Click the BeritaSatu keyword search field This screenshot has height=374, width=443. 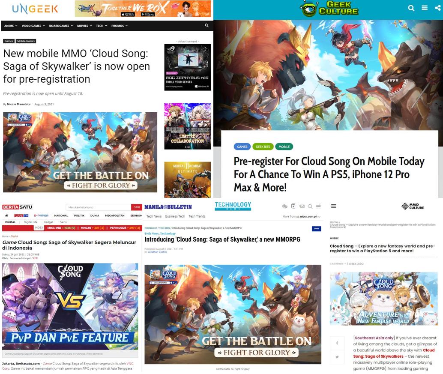[x=99, y=207]
